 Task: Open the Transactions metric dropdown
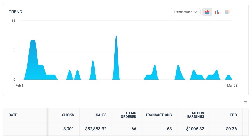pyautogui.click(x=185, y=12)
